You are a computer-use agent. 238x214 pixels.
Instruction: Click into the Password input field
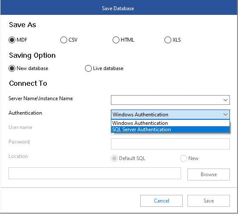[x=170, y=144]
